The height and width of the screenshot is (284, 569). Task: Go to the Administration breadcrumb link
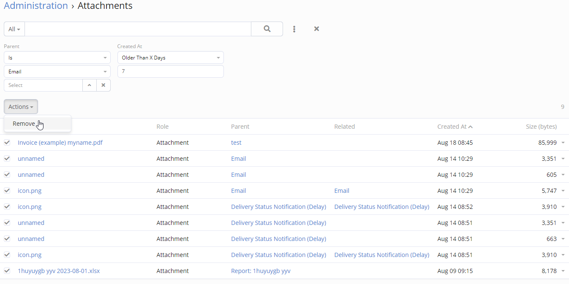(36, 6)
